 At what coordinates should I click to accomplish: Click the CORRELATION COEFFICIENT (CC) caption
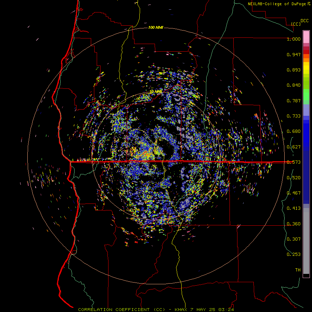(x=121, y=310)
